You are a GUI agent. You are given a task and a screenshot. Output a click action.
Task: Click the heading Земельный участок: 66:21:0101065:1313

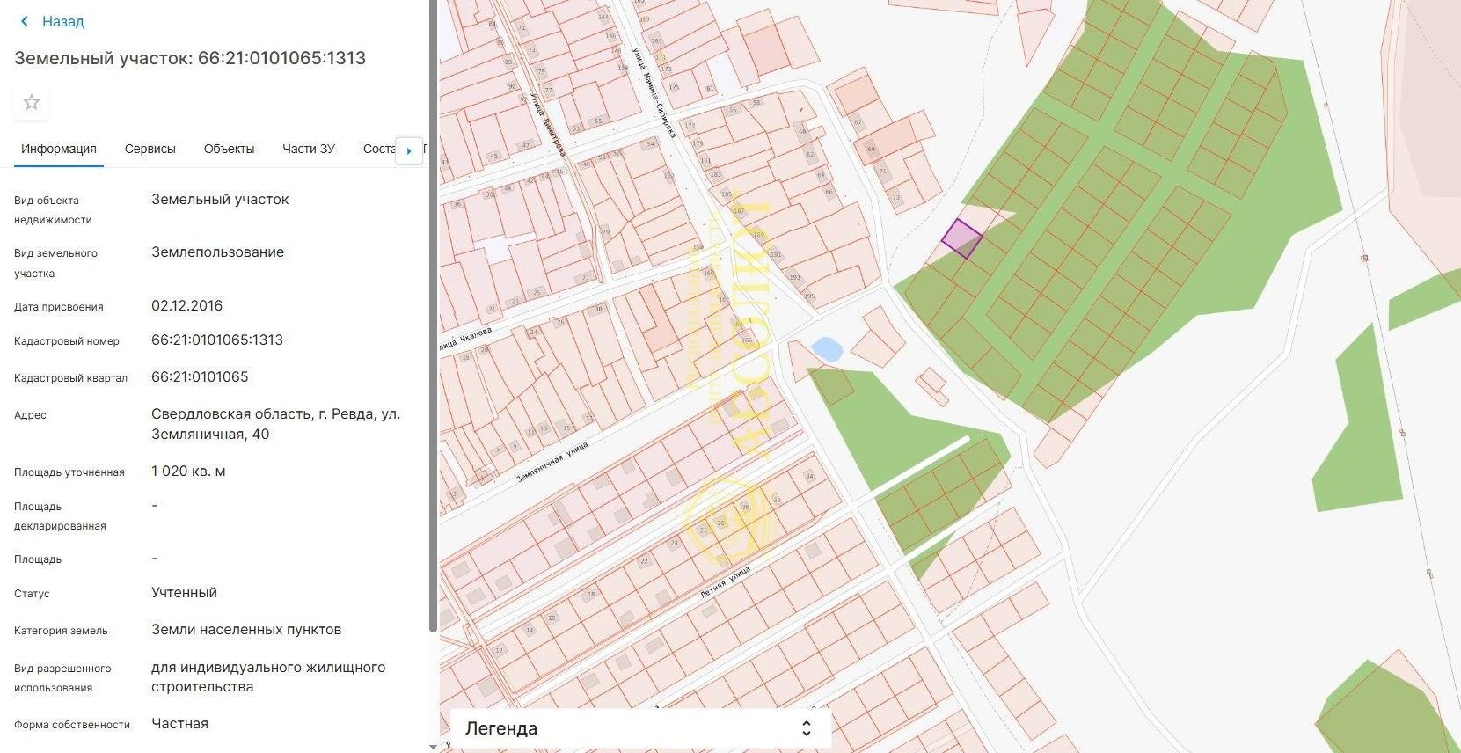coord(190,58)
